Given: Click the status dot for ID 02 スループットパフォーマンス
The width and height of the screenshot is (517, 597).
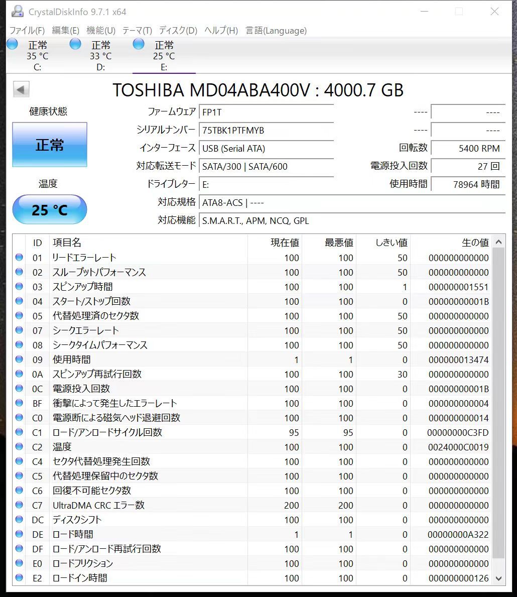Looking at the screenshot, I should 19,272.
